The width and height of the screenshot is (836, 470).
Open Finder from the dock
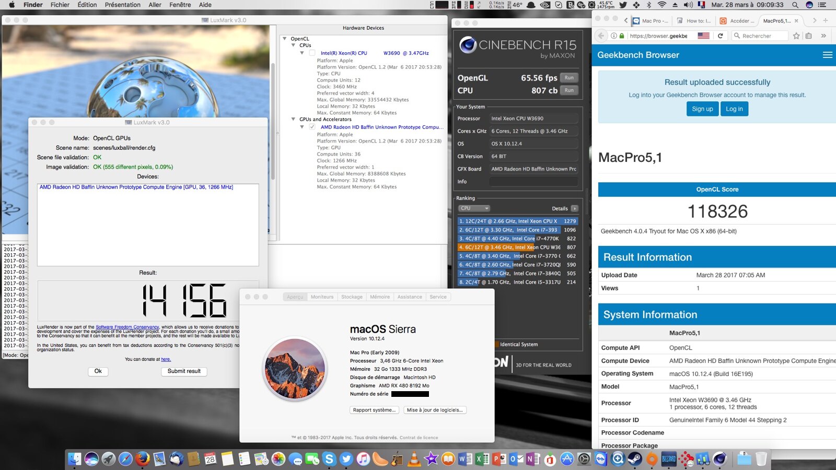click(x=75, y=459)
